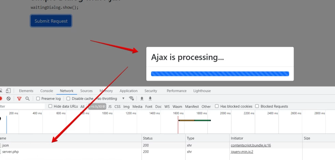Filter requests by Doc
Viewport: 335px width, 160px height.
tap(158, 106)
